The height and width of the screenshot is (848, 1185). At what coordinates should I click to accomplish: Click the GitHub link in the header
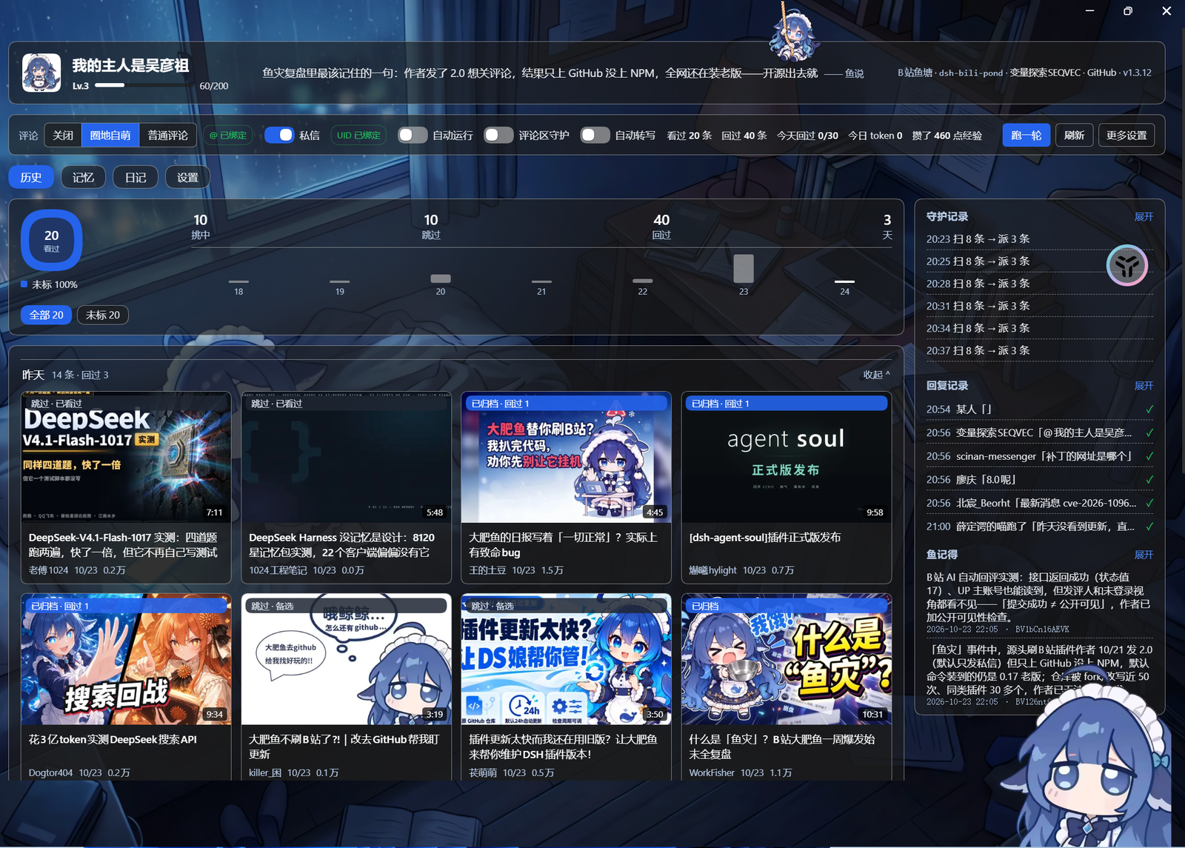1101,73
